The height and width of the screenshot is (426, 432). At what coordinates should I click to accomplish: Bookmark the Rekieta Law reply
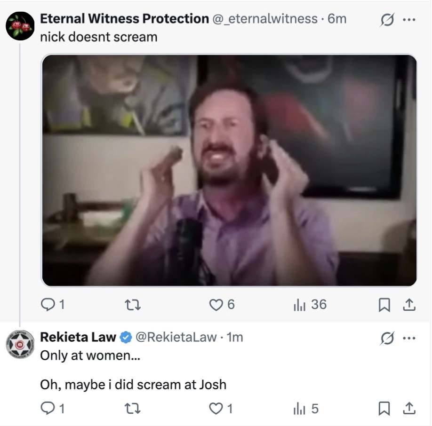coord(384,409)
